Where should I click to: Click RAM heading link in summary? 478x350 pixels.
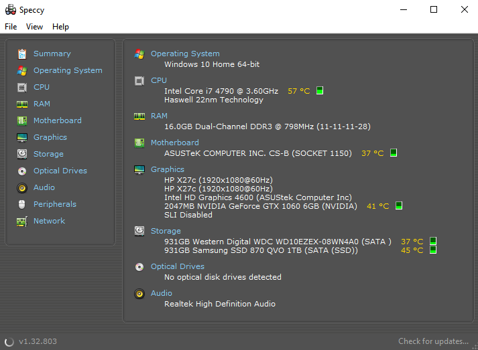coord(159,116)
